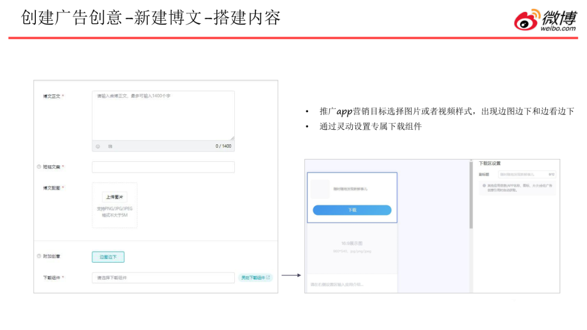Click the help icon beside 附加创意
587x330 pixels.
click(39, 256)
